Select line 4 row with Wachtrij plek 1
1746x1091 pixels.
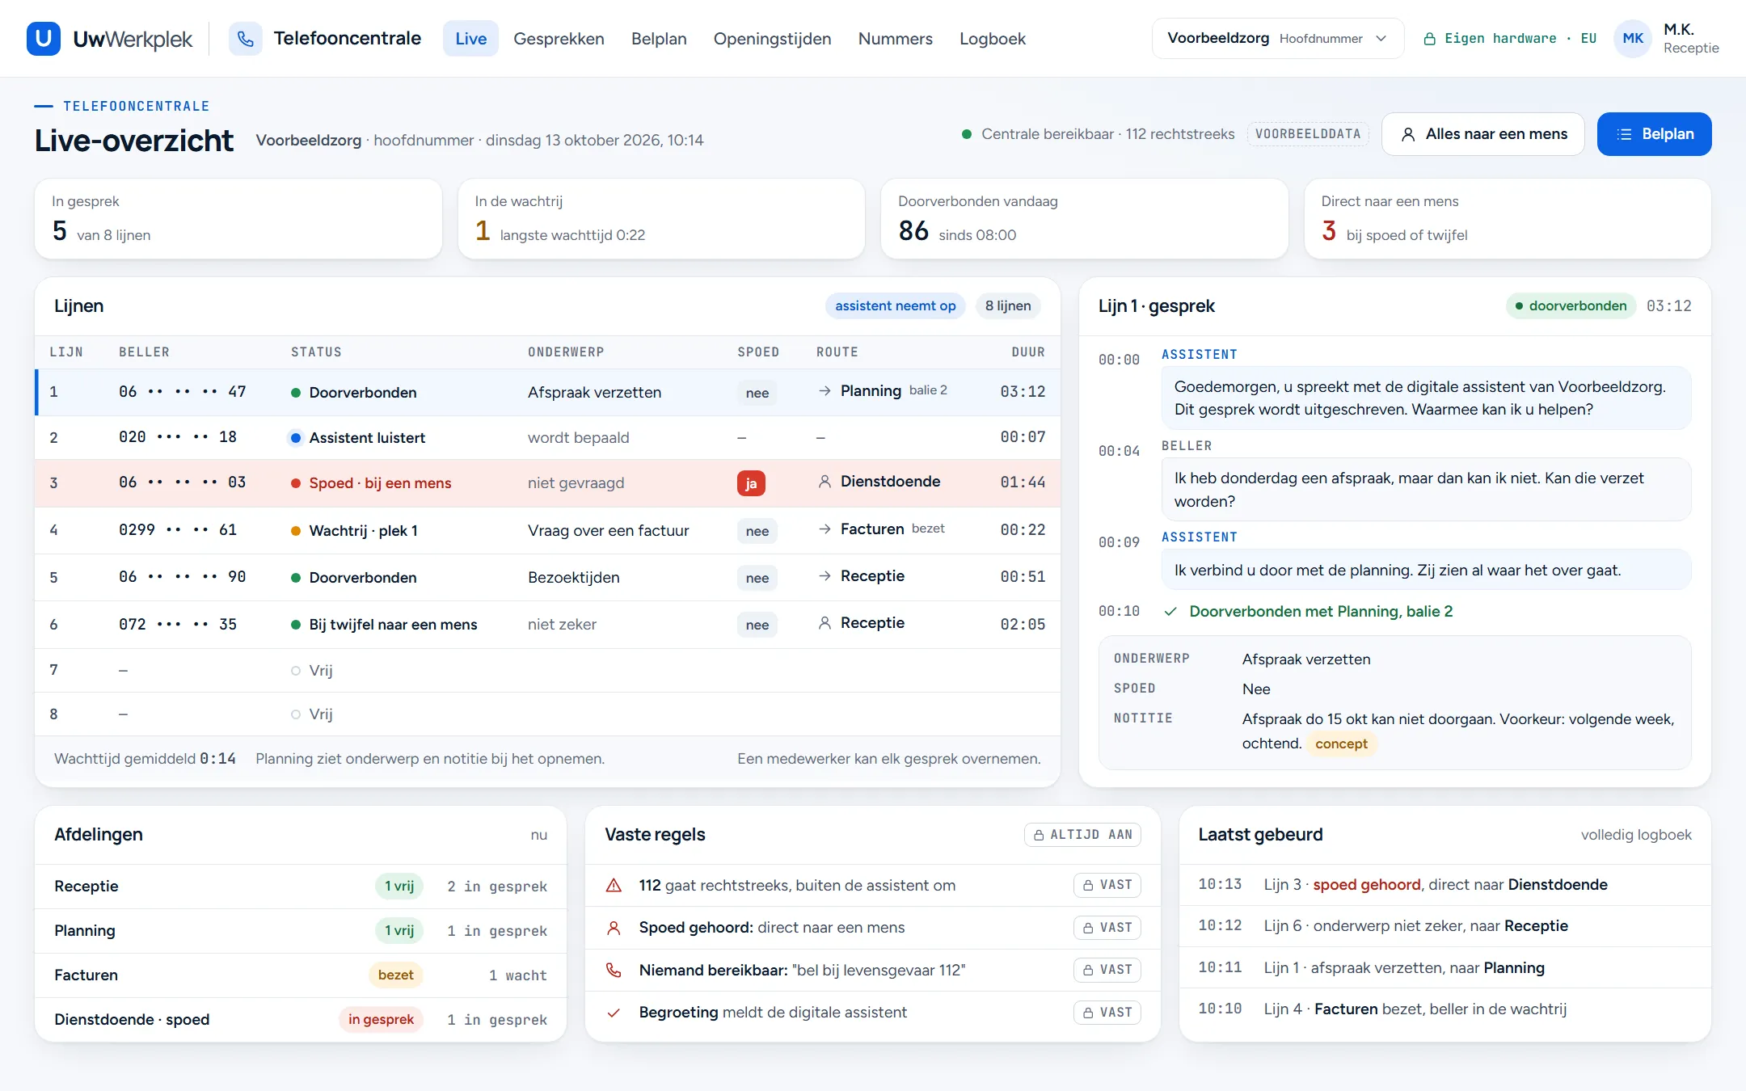[547, 530]
